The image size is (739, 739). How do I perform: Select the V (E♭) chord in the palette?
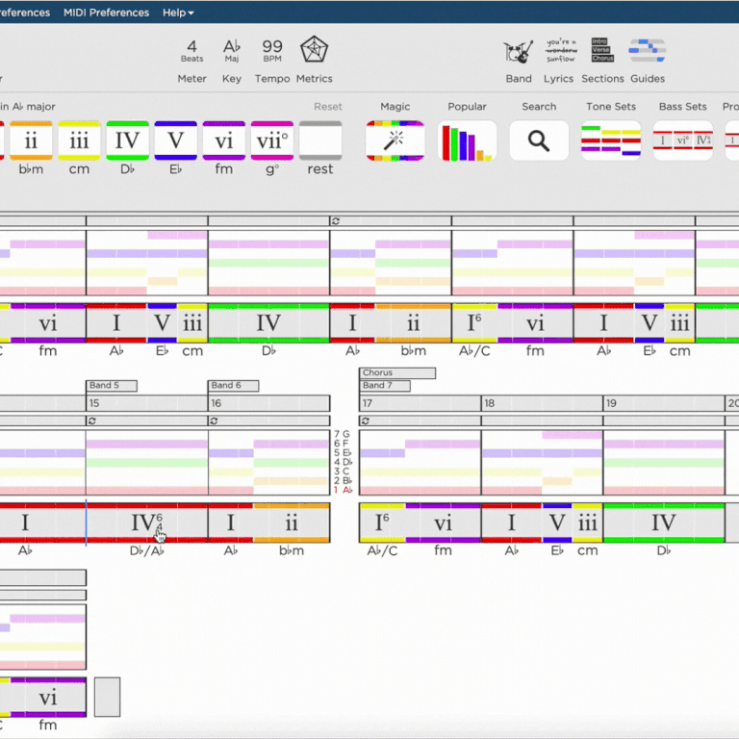[x=176, y=140]
